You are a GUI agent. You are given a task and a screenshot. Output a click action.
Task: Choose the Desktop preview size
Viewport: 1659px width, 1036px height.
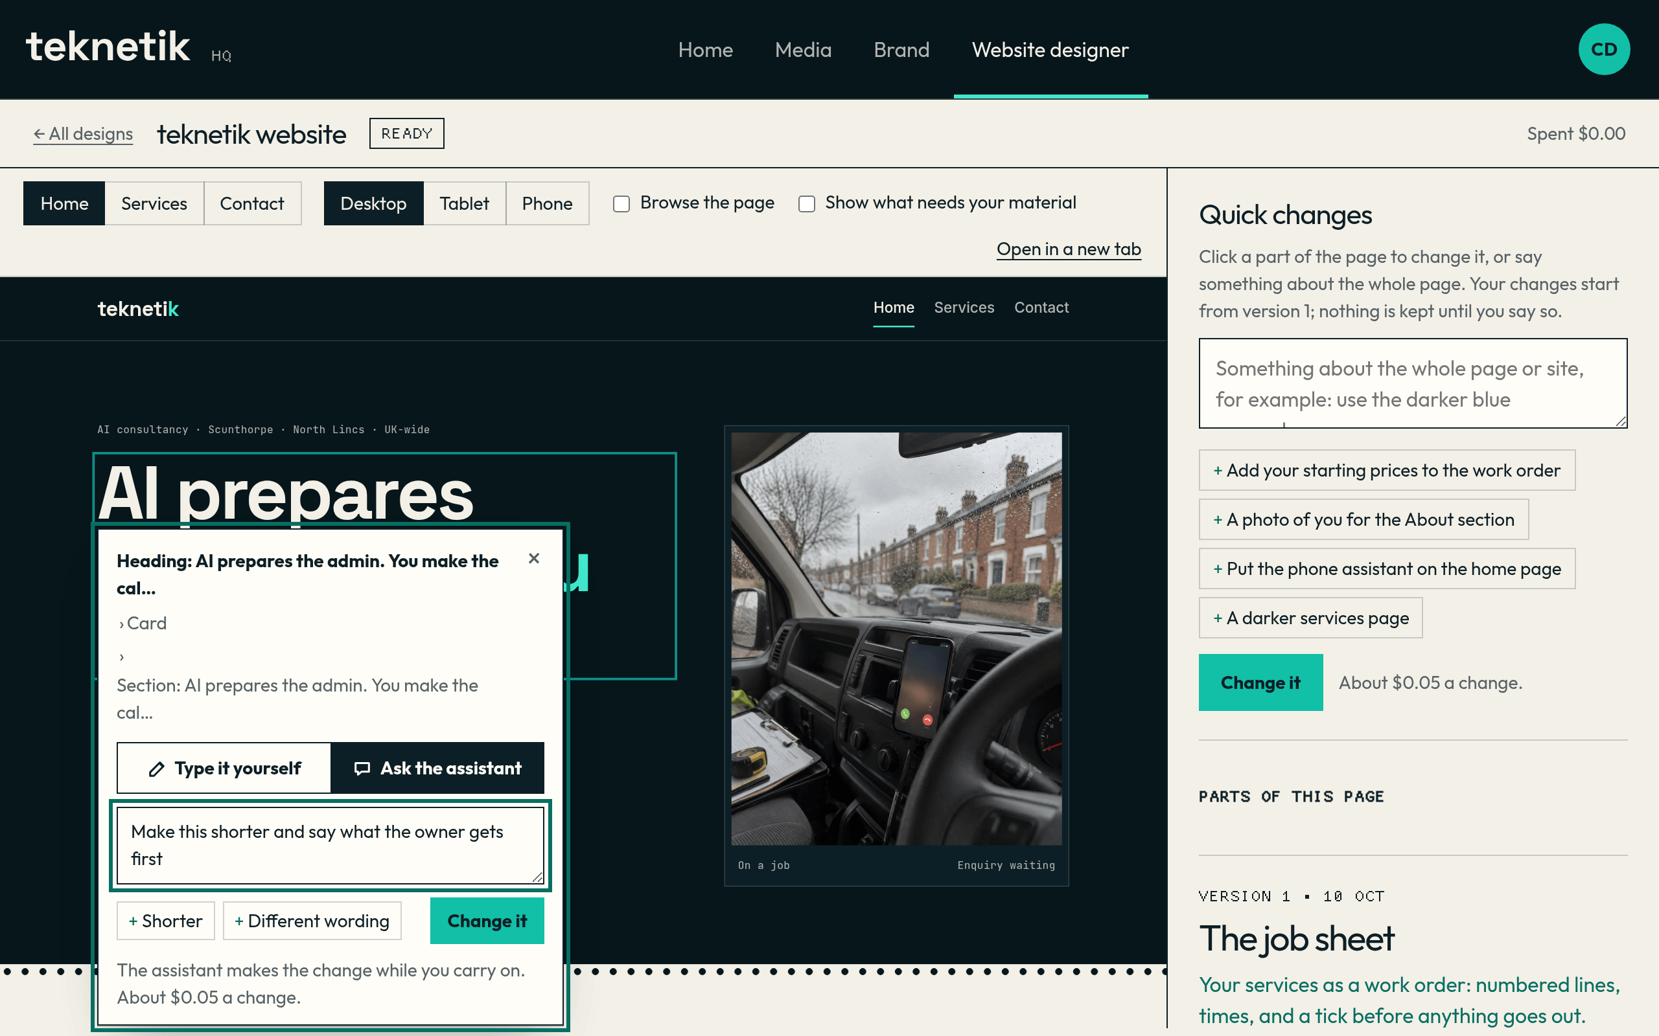[374, 203]
